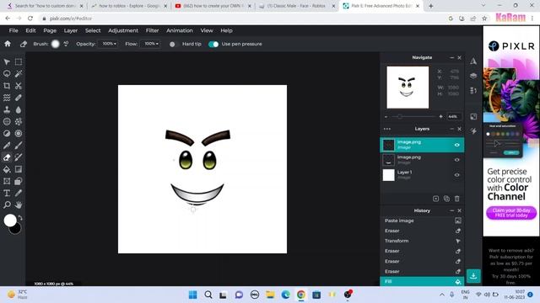Open File Explorer from the taskbar
The width and height of the screenshot is (540, 303).
coord(270,295)
